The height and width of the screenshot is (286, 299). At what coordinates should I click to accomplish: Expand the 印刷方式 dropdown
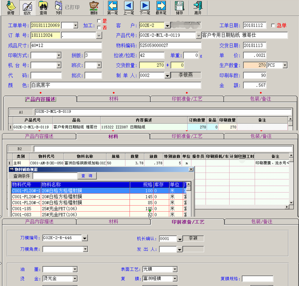coord(59,55)
